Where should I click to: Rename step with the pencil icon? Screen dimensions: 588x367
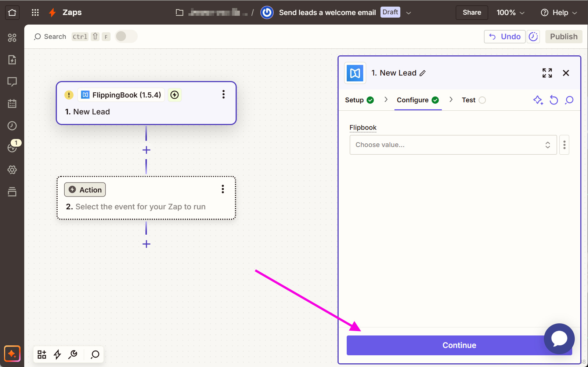[423, 73]
